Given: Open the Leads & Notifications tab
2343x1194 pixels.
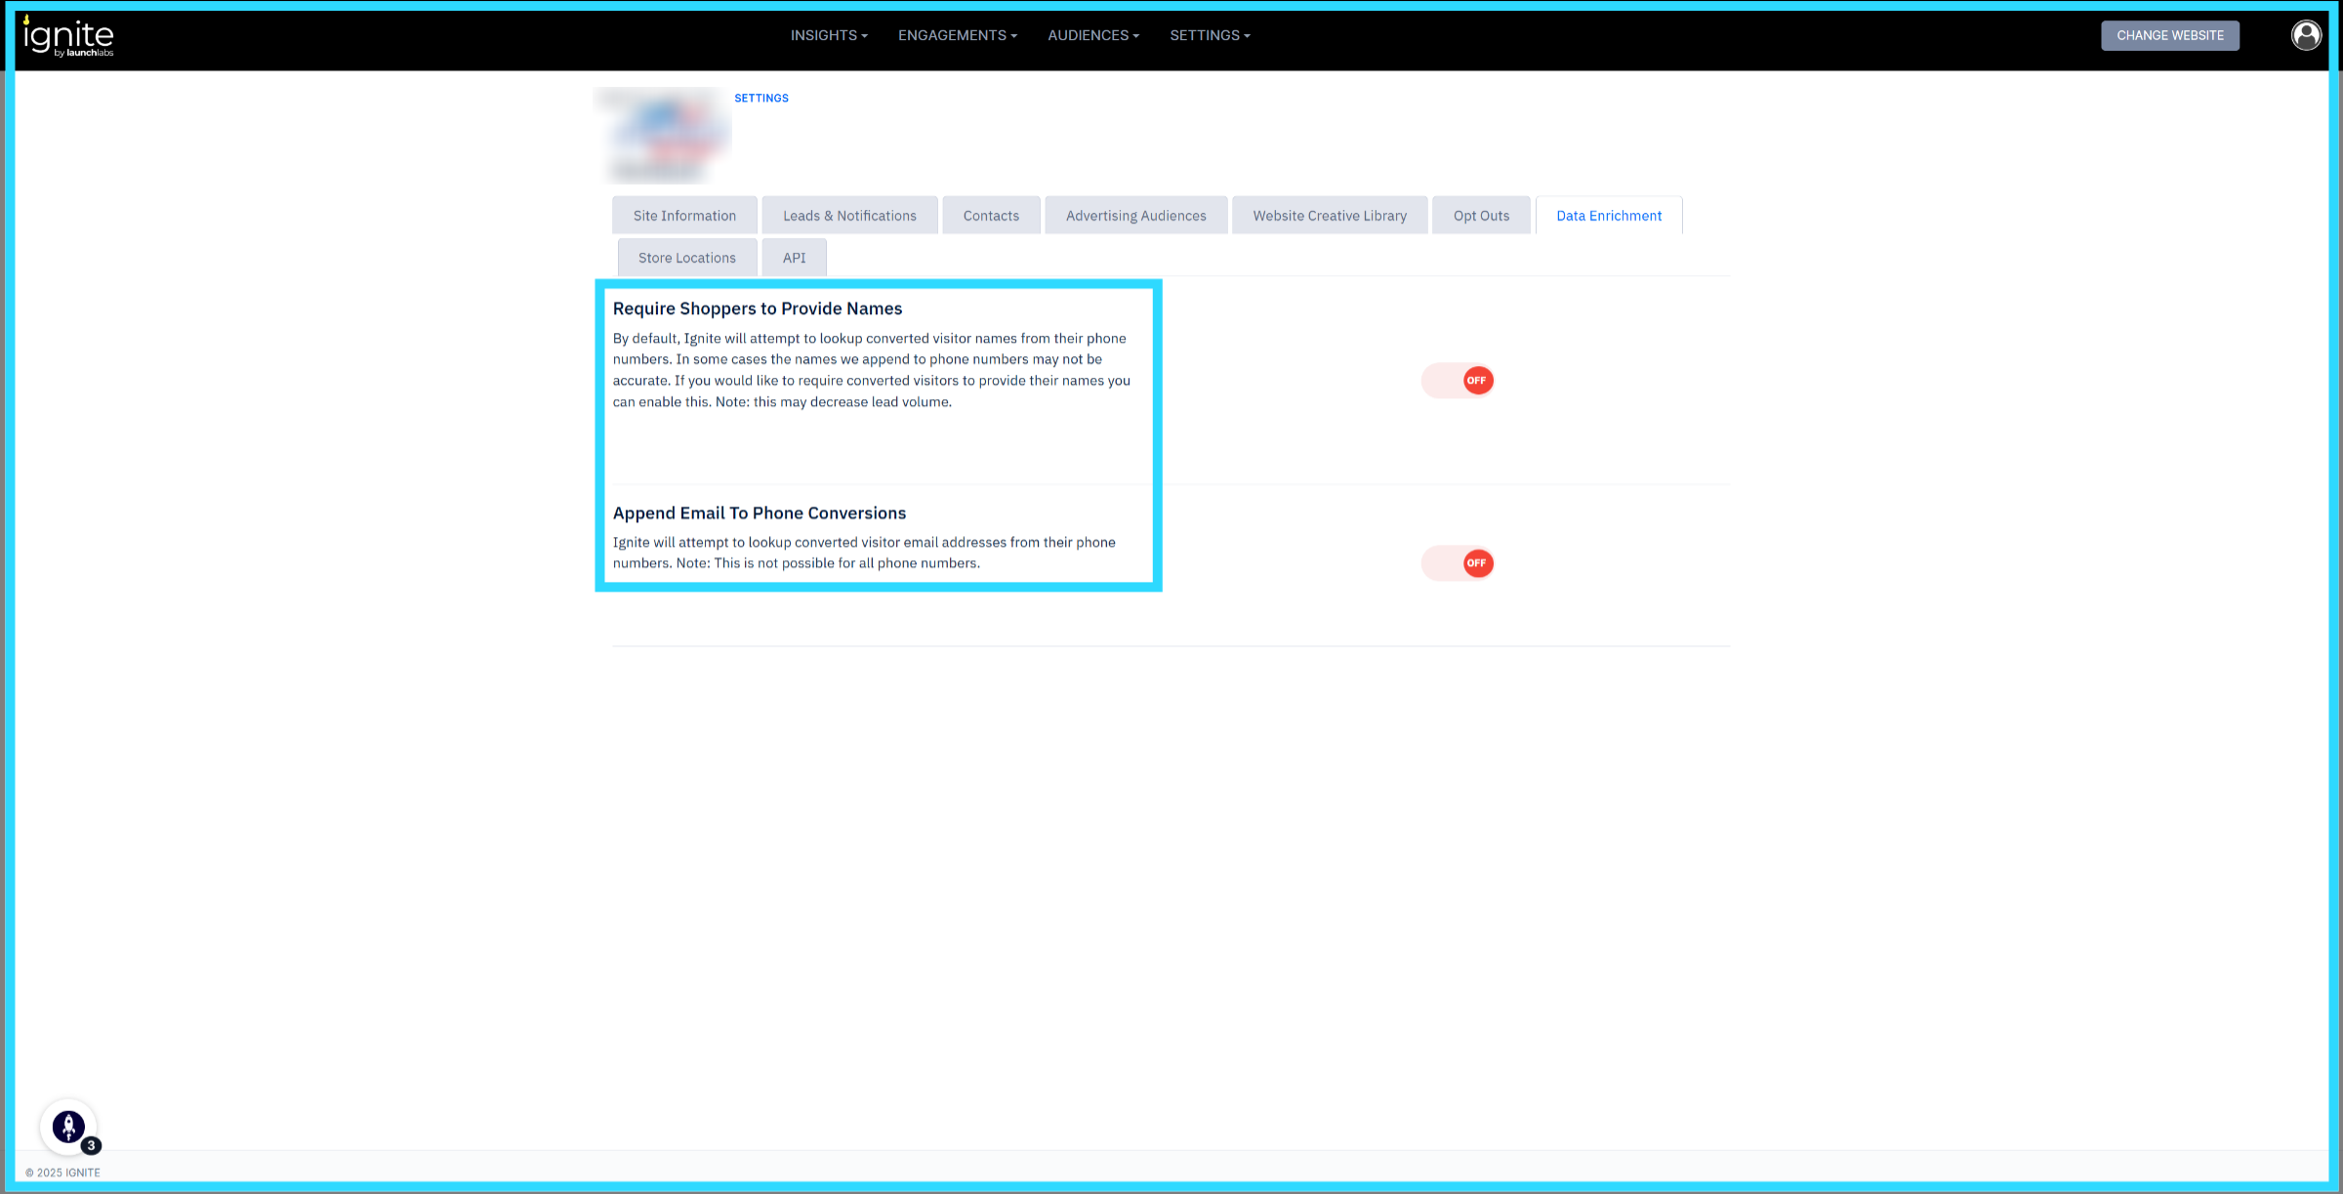Looking at the screenshot, I should [x=849, y=216].
